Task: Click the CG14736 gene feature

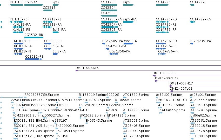Action: click(162, 5)
